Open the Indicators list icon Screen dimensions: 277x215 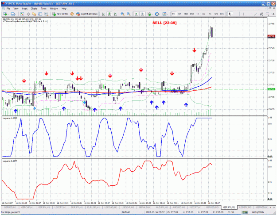tap(149, 14)
